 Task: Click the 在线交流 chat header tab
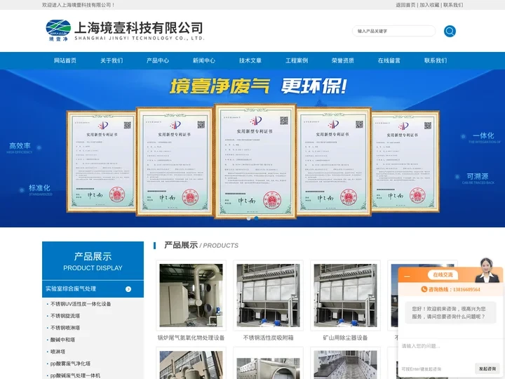pyautogui.click(x=443, y=274)
